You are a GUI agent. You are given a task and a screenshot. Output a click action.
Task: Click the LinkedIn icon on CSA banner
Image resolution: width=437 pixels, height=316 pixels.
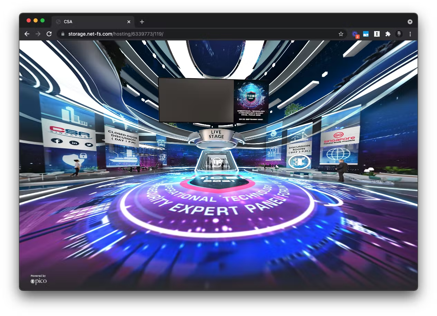coord(74,143)
